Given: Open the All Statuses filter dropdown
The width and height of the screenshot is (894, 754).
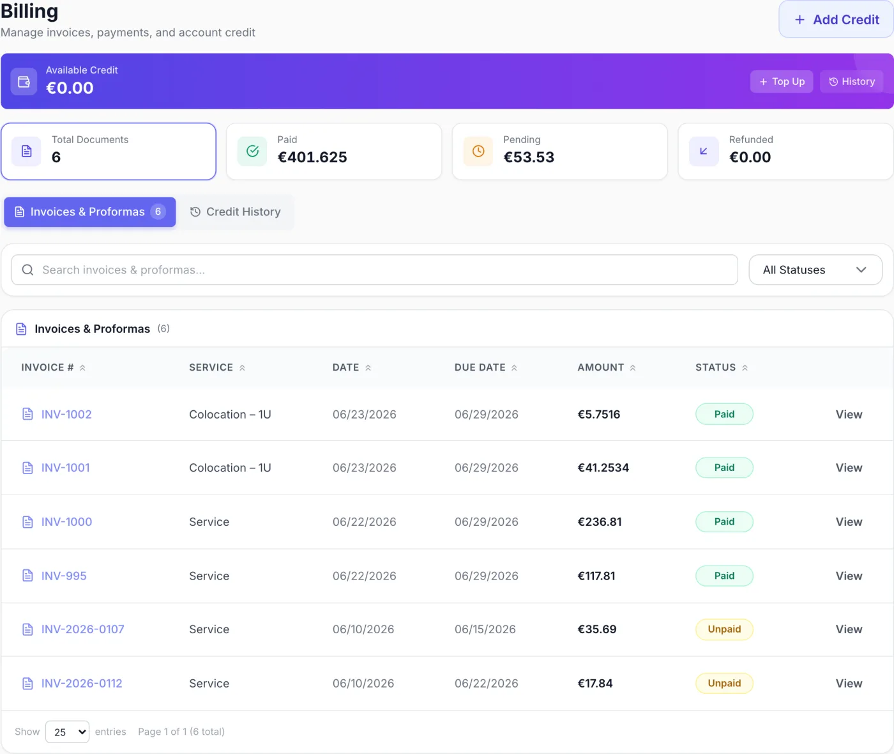Looking at the screenshot, I should click(x=815, y=270).
